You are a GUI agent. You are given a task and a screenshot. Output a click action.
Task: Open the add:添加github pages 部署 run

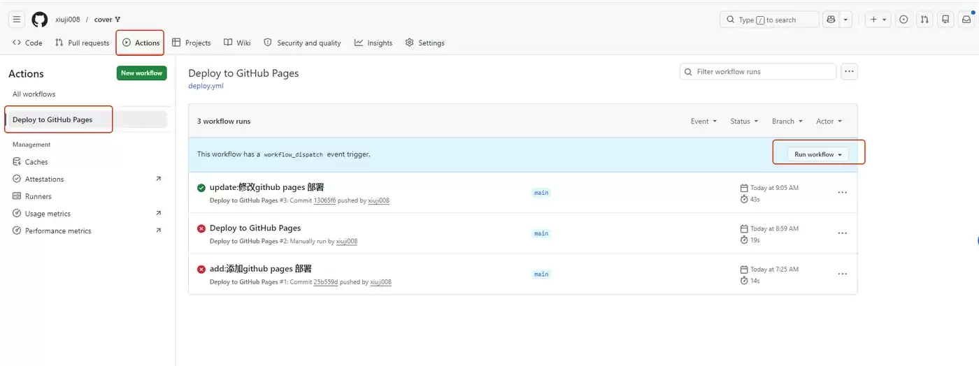point(261,269)
